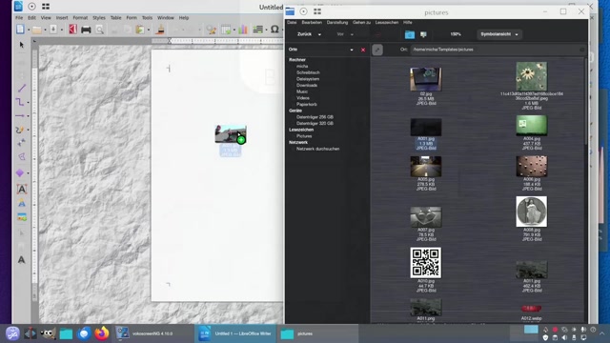Open the Orte panel selector dropdown

click(352, 50)
